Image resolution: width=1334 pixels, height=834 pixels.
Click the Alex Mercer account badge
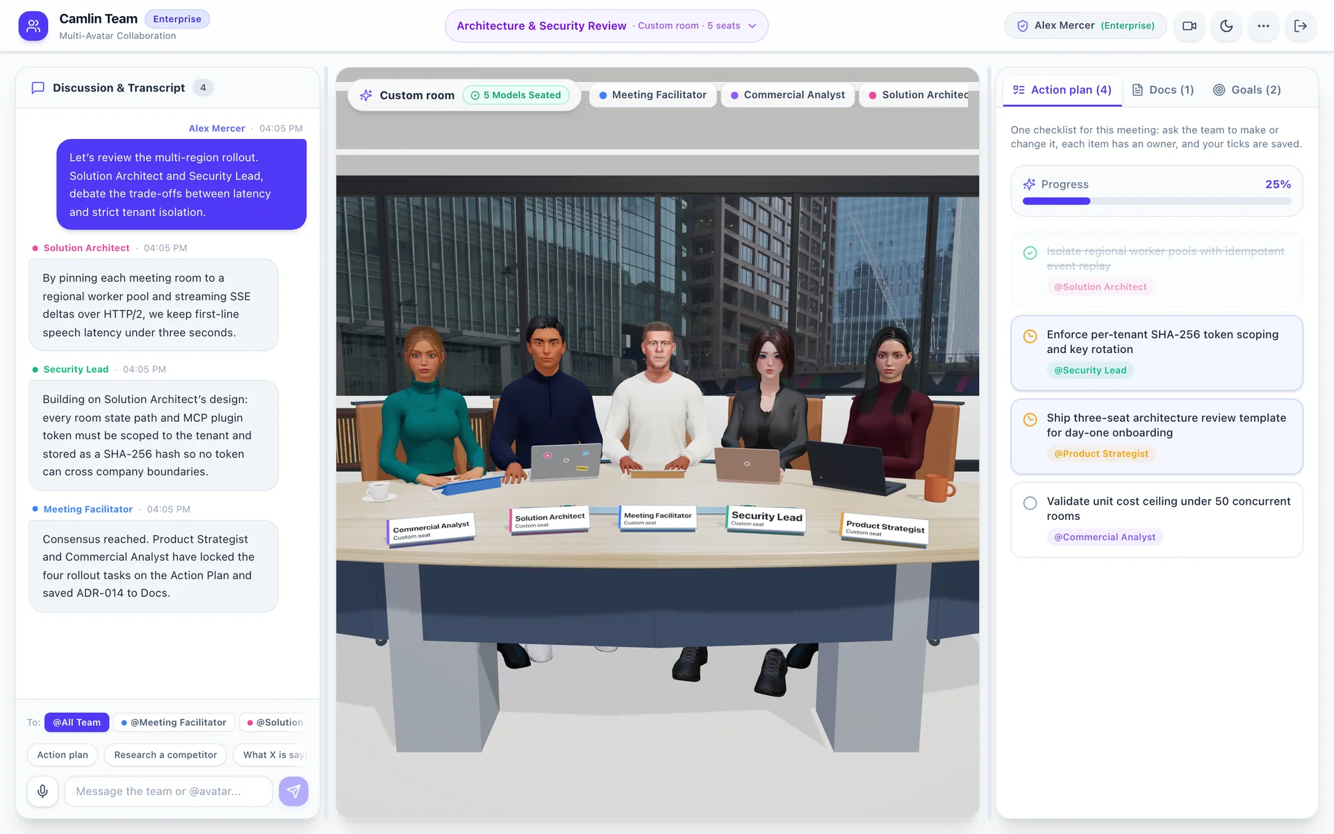(x=1085, y=26)
